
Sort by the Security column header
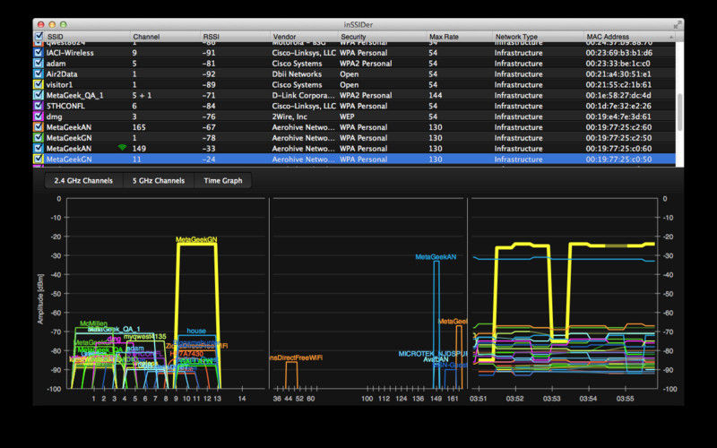(x=353, y=37)
